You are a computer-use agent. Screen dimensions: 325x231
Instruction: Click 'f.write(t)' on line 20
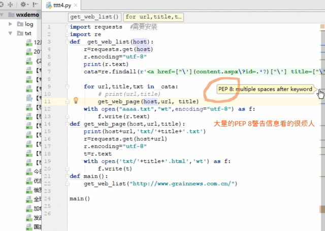(115, 169)
